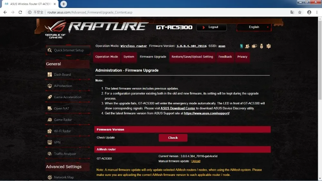Open VPN in sidebar
This screenshot has height=181, width=322.
(68, 142)
